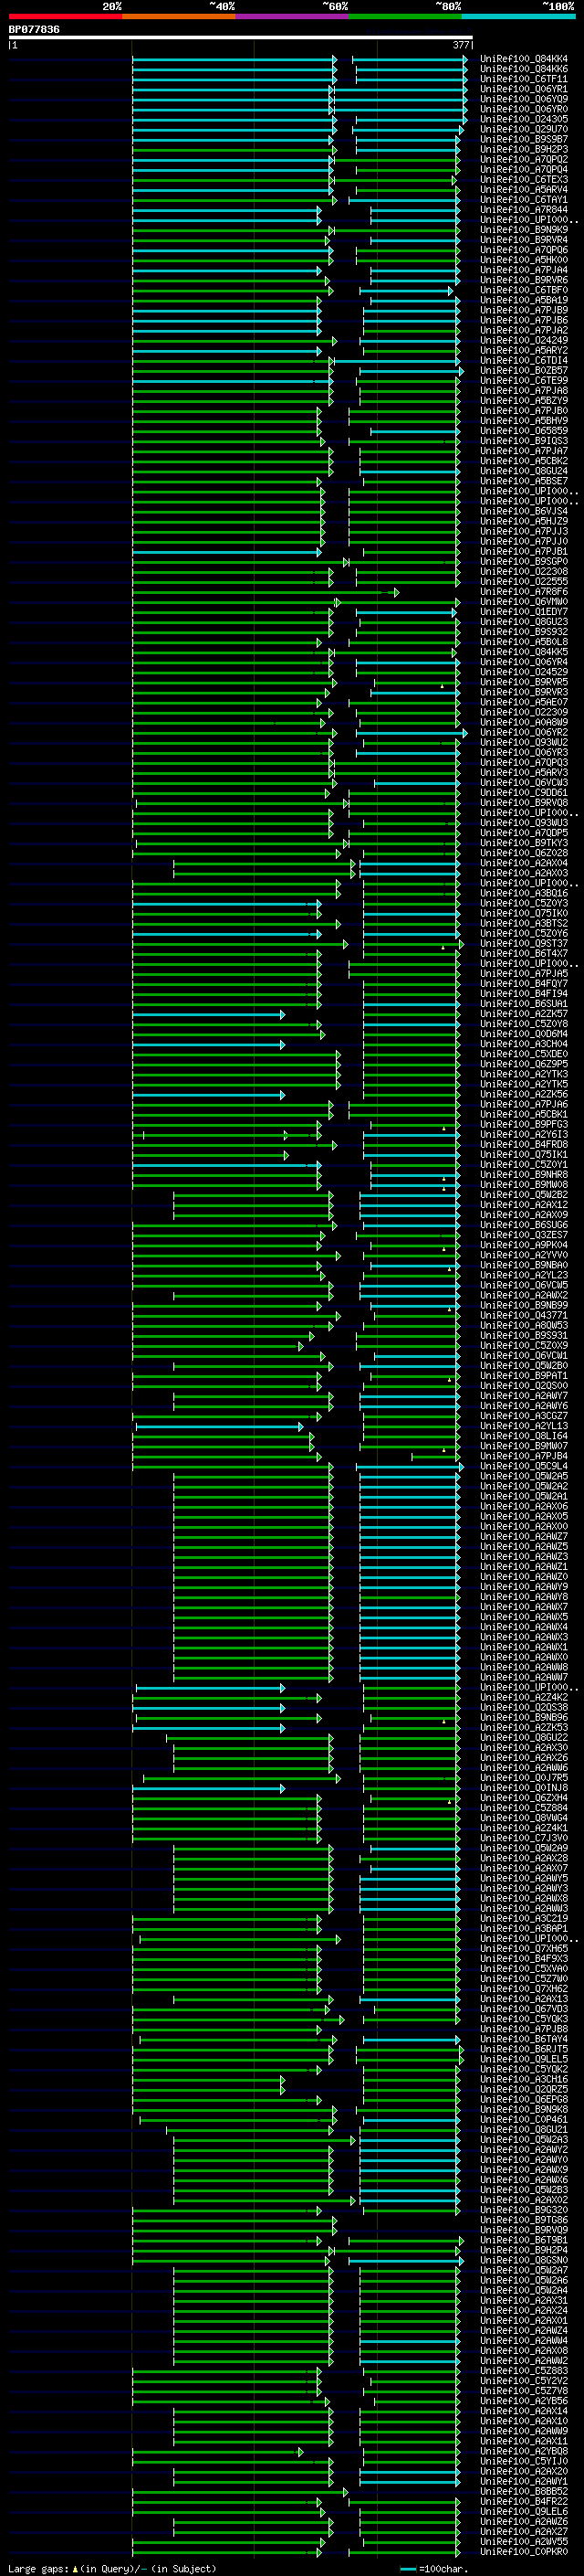Select the UniRef100_B9RVR4 label

tap(524, 240)
